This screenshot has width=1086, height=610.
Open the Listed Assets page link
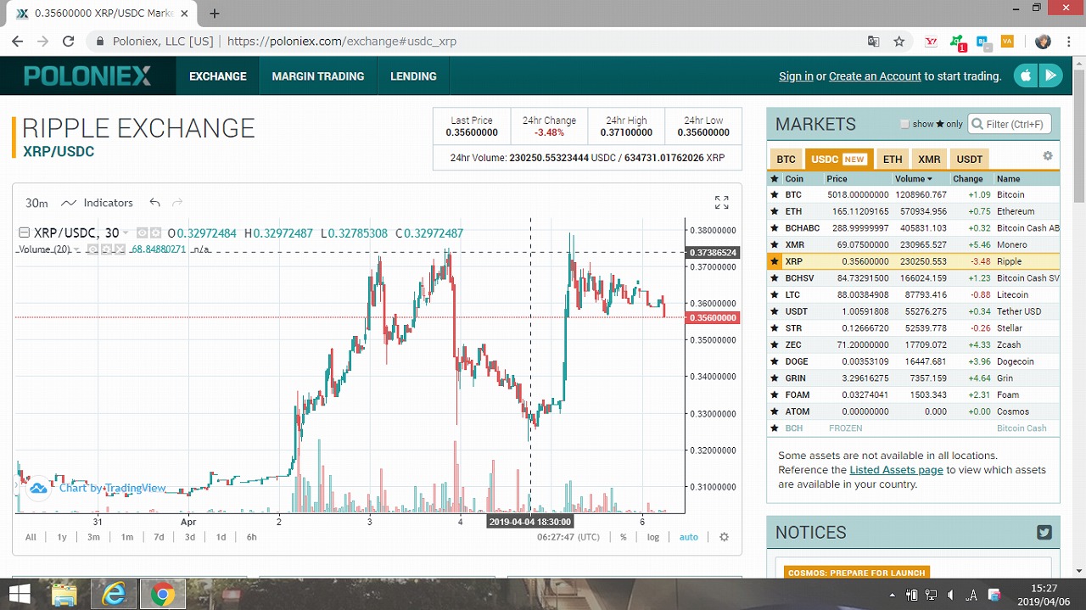[x=896, y=470]
